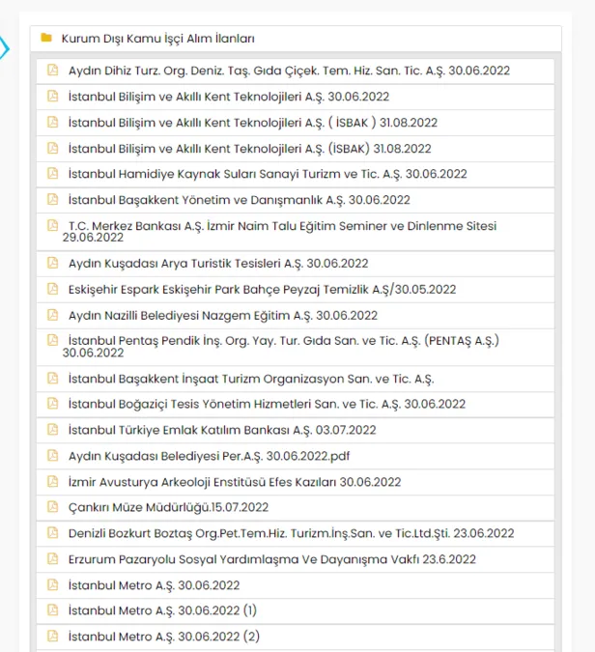Open İstanbul Boğaziçi Tesis Yönetim Hizmetleri link
595x652 pixels.
(x=261, y=404)
